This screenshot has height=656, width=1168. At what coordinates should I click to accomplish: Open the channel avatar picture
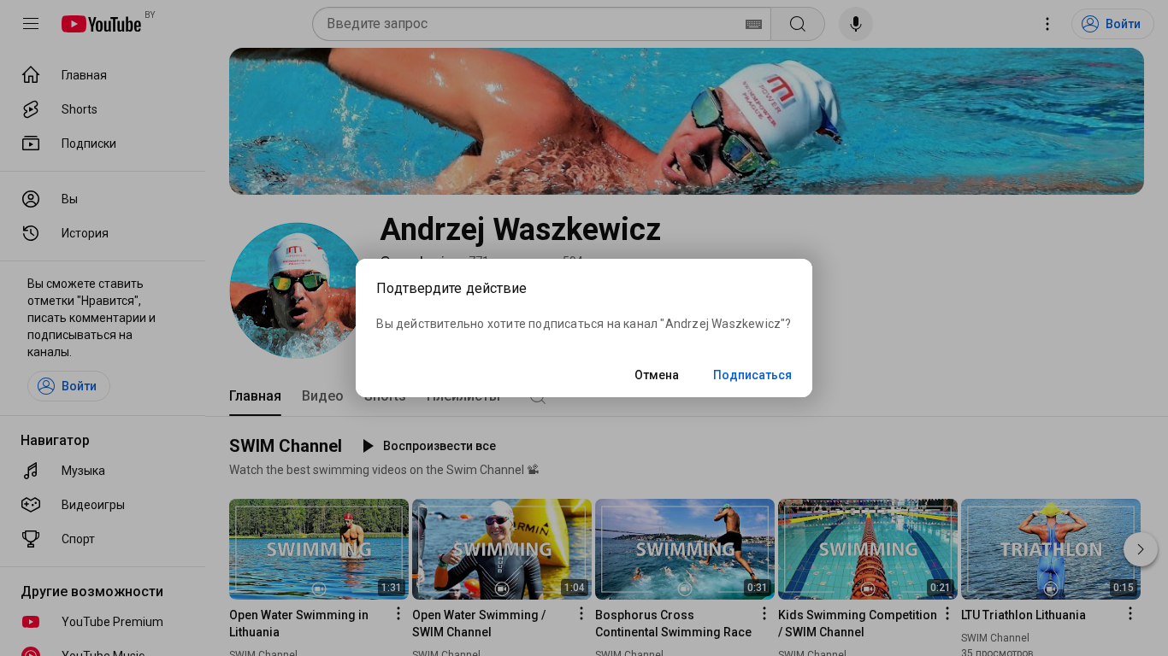pos(298,290)
